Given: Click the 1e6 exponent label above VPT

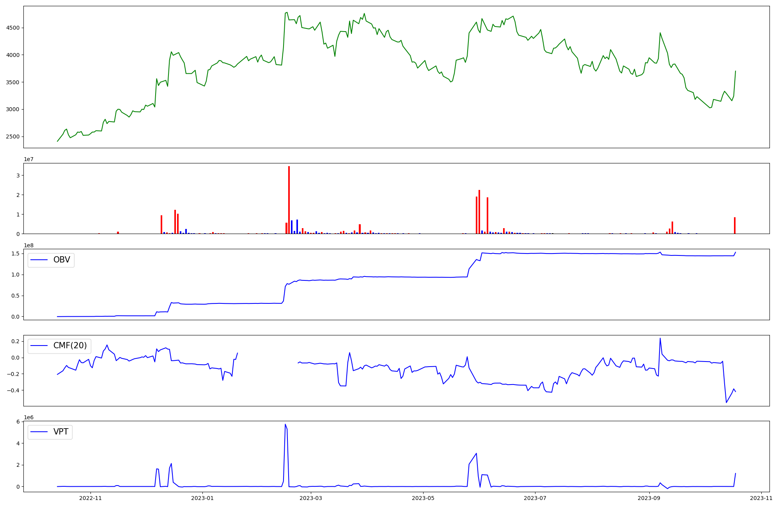Looking at the screenshot, I should pos(29,417).
